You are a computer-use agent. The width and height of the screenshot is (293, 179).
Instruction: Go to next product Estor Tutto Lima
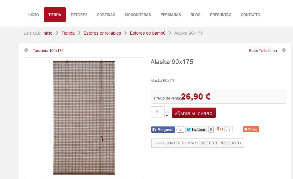click(x=263, y=50)
